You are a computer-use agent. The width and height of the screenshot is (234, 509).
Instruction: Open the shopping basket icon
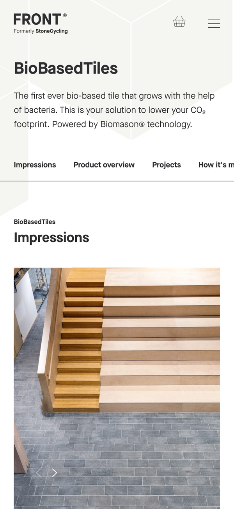coord(179,22)
